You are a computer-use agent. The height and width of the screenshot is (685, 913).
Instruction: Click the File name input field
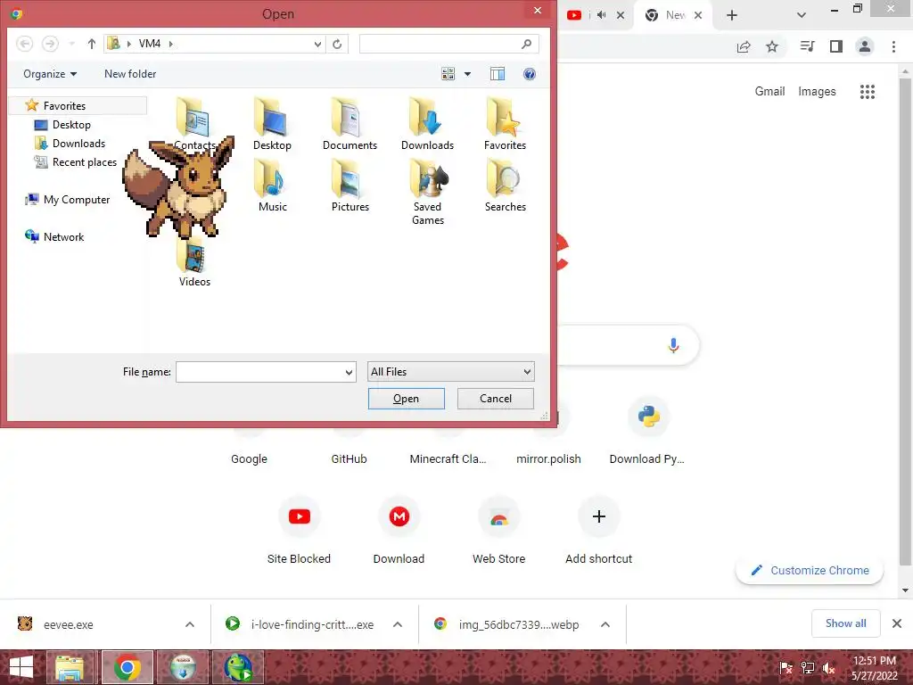259,372
